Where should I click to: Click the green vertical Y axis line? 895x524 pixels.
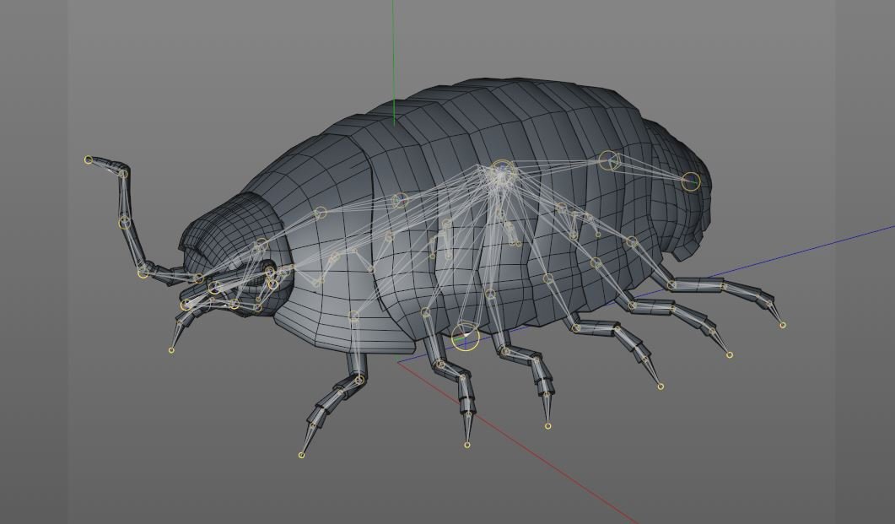393,51
